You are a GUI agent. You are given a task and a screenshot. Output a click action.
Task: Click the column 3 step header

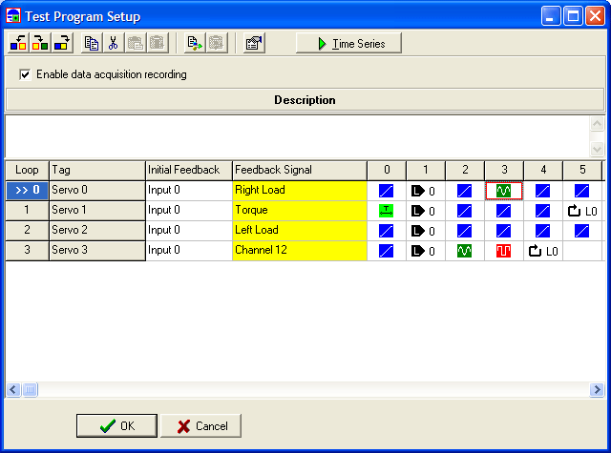pos(504,171)
